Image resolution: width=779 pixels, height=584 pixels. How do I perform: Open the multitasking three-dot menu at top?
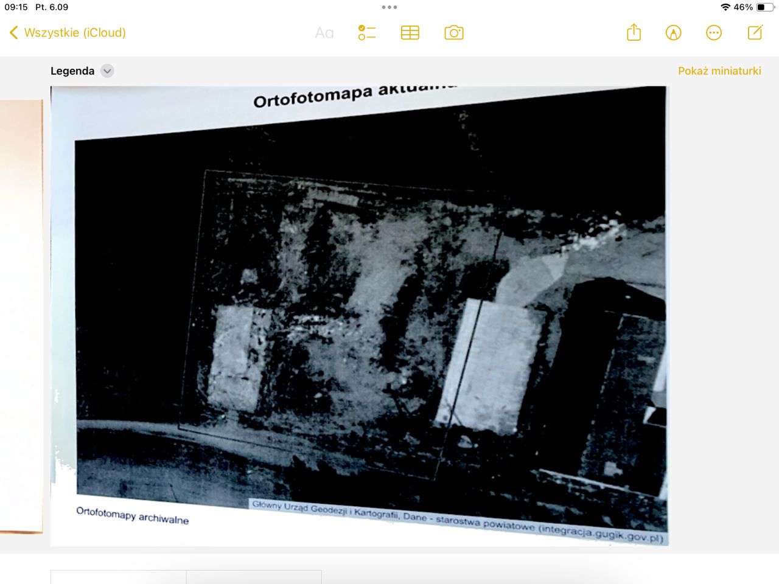pyautogui.click(x=389, y=7)
